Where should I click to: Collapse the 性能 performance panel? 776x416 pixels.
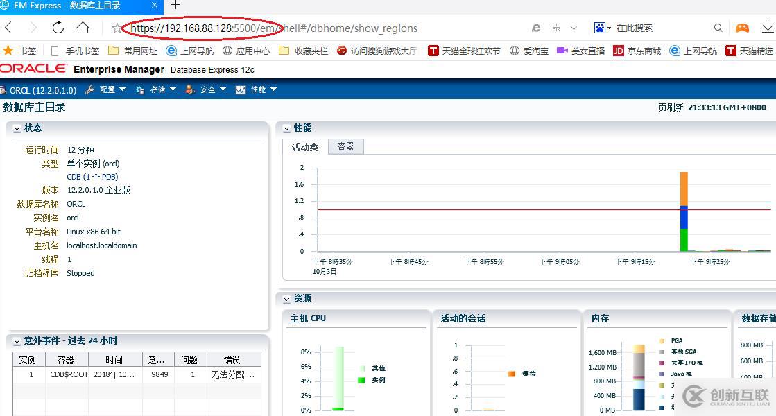(286, 128)
